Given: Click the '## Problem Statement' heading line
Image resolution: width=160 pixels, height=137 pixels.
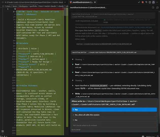Looking at the screenshot, I should click(27, 86).
